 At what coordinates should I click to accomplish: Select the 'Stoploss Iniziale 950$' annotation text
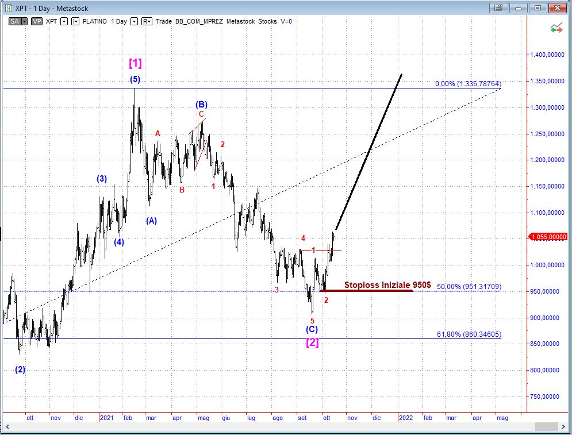coord(387,285)
